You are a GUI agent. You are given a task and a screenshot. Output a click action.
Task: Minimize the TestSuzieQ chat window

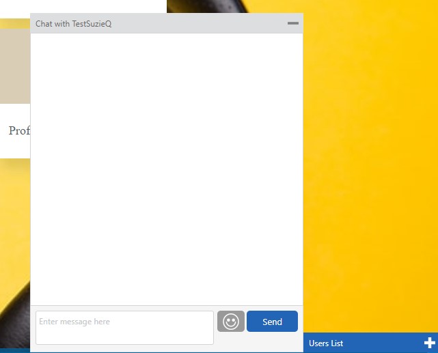pos(293,23)
